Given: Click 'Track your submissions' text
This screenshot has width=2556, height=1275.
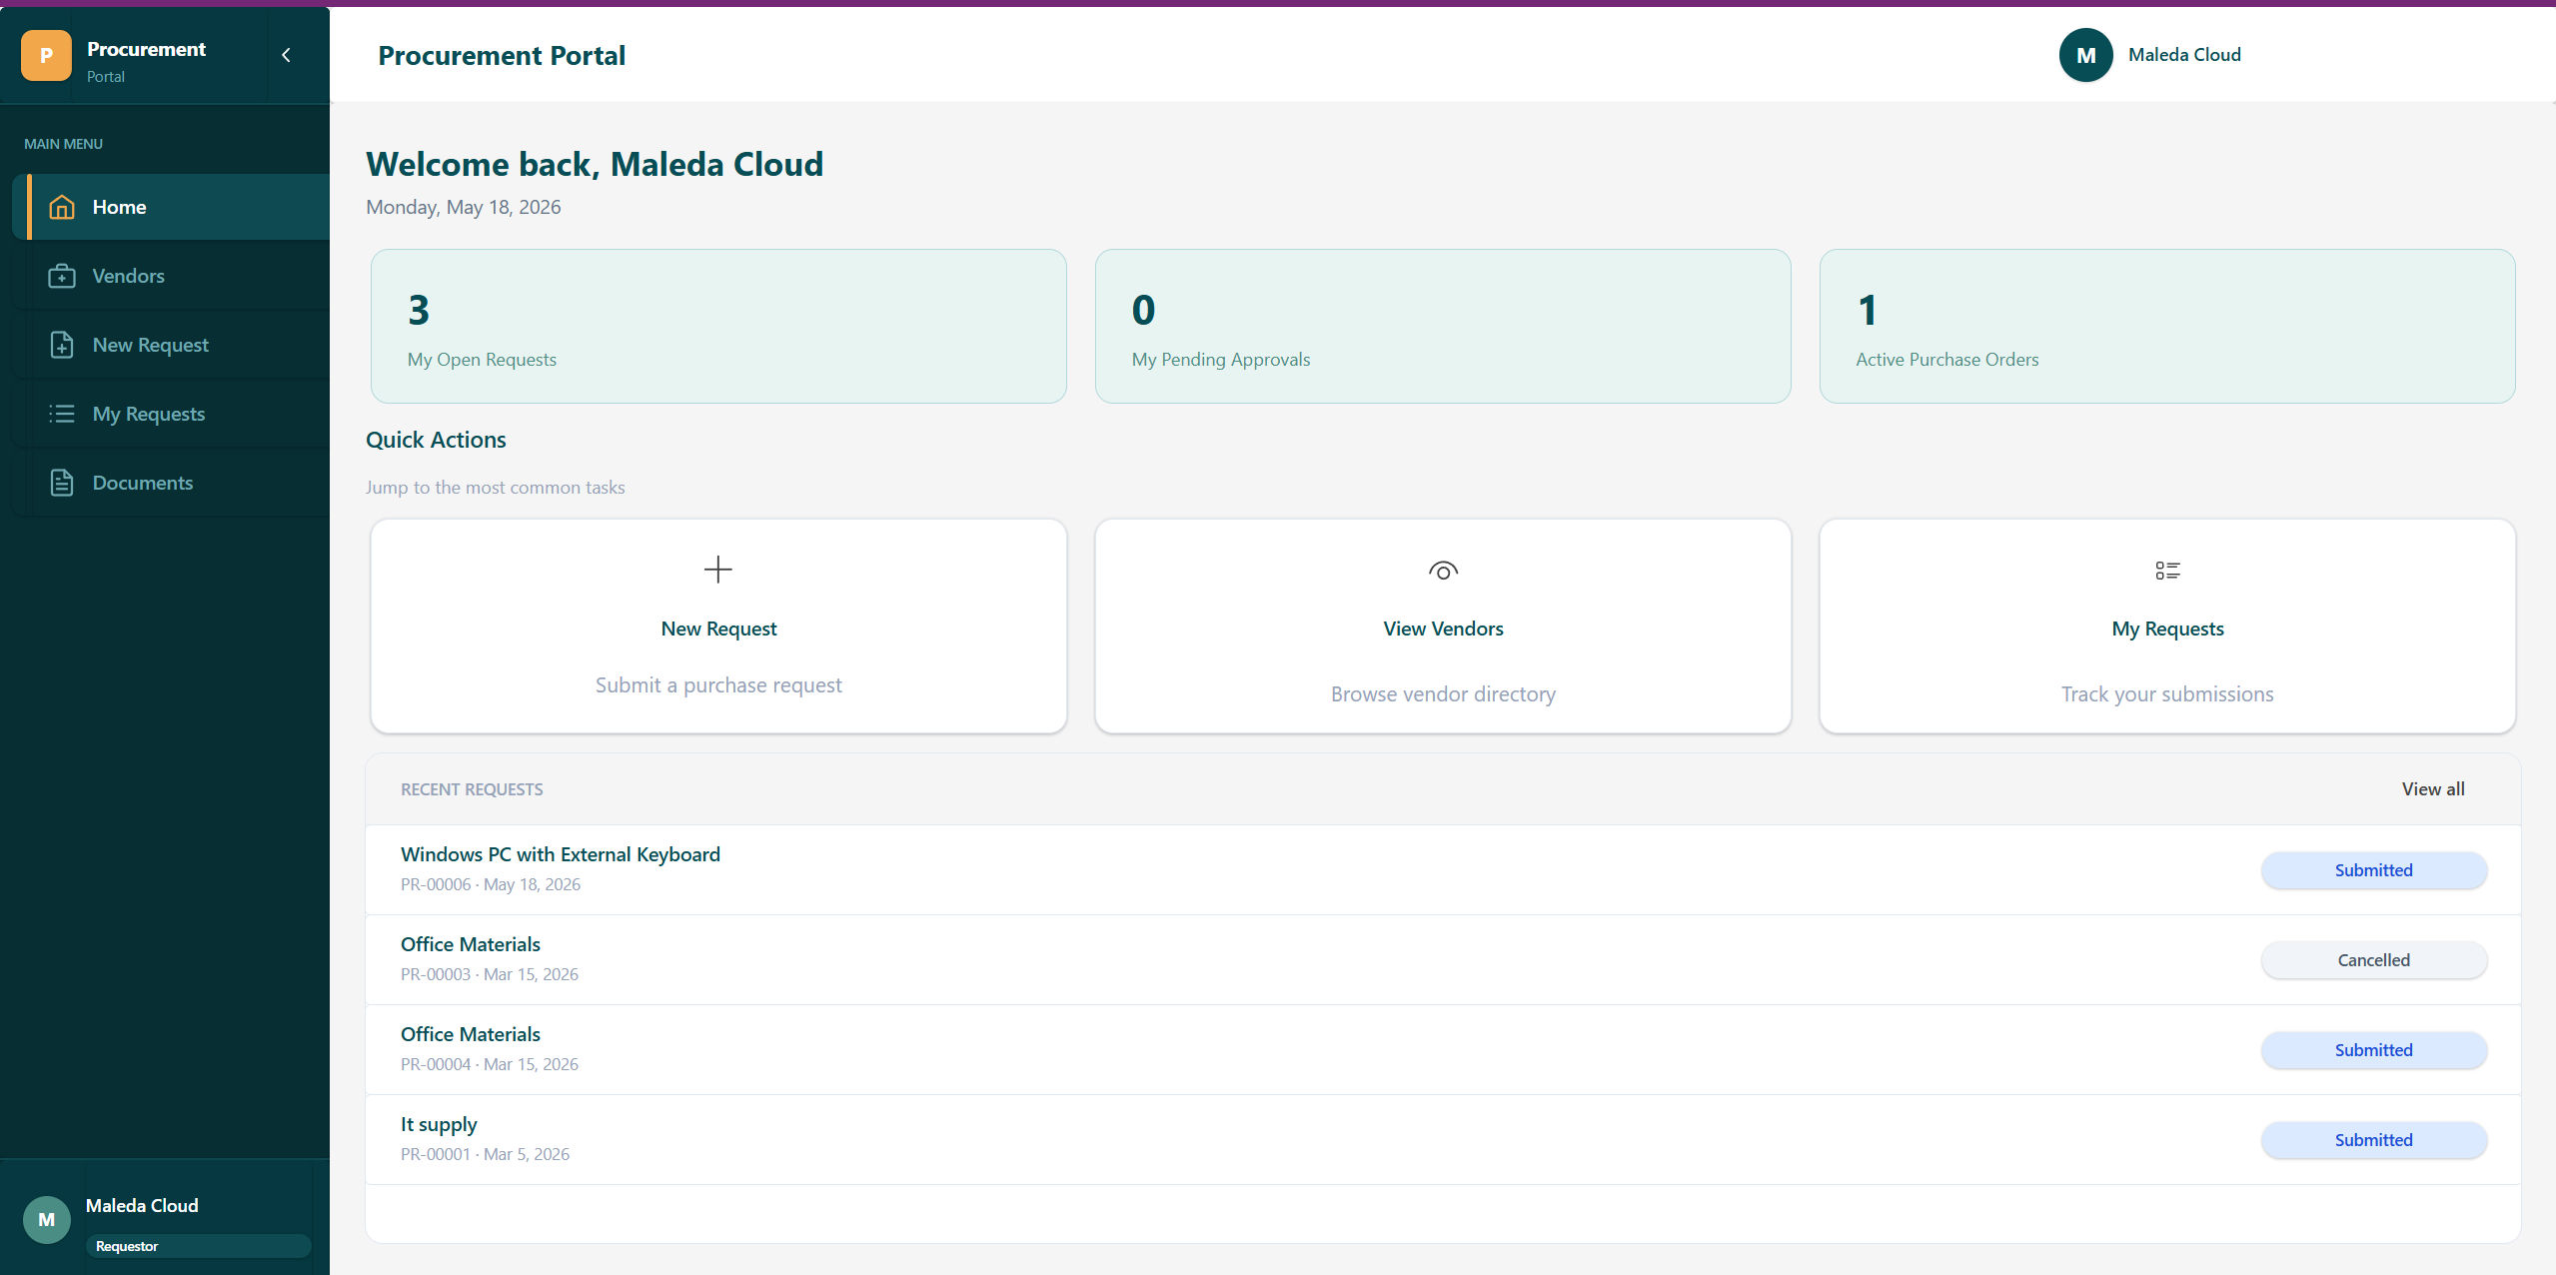Looking at the screenshot, I should [x=2167, y=694].
